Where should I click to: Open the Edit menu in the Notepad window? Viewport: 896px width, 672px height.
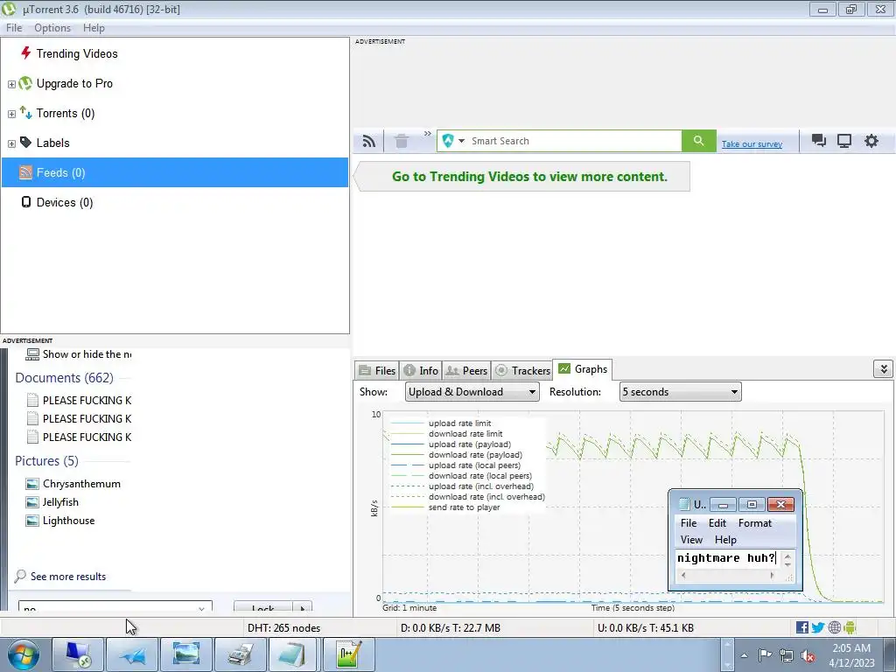pos(717,523)
